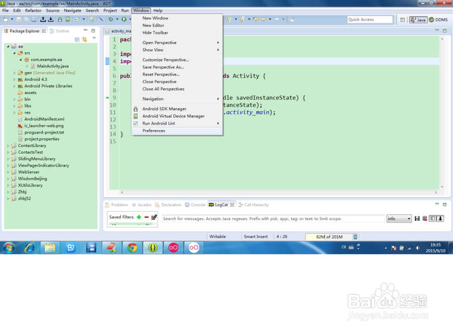Viewport: 453px width, 331px height.
Task: Click the heap status memory bar
Action: pos(329,236)
